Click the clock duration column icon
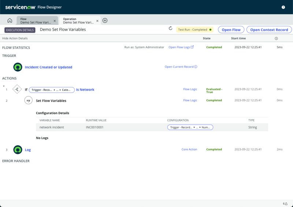The width and height of the screenshot is (293, 207). click(x=276, y=38)
